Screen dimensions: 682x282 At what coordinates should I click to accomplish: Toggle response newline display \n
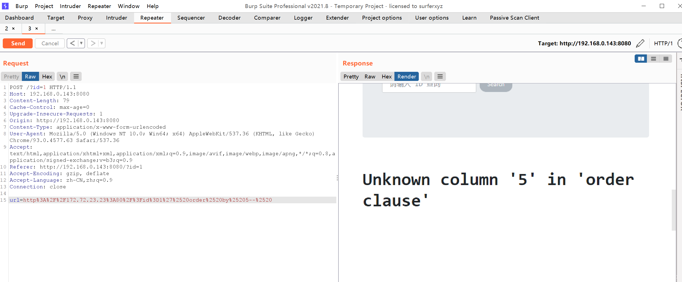(427, 77)
